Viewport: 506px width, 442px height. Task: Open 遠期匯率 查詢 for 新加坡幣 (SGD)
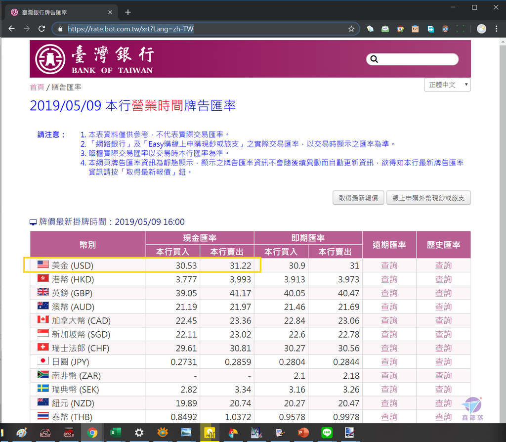coord(389,334)
